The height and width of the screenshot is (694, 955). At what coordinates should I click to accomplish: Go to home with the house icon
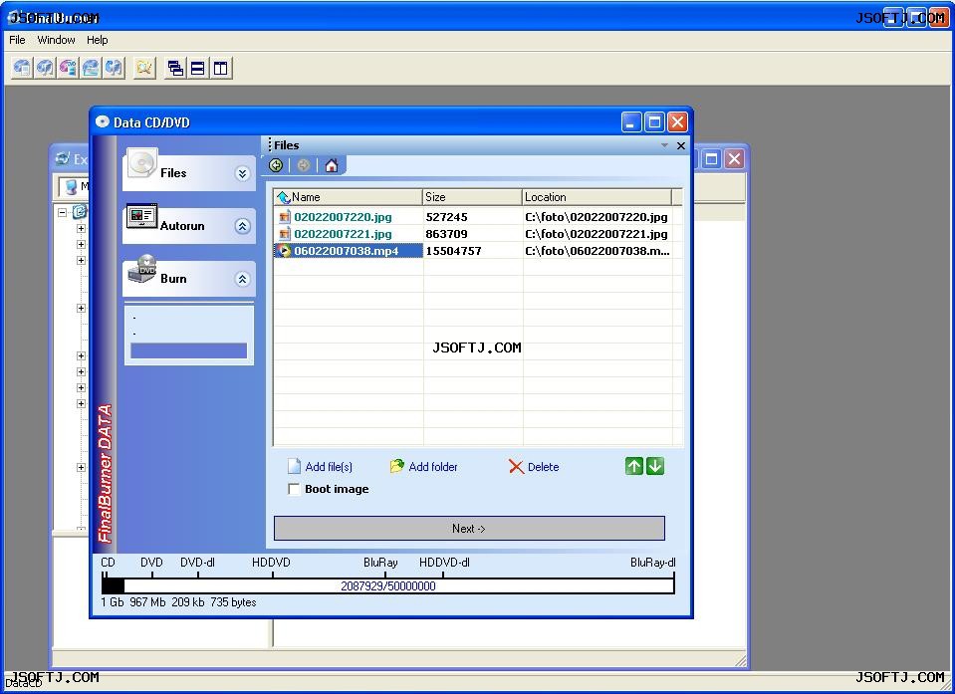[x=332, y=165]
